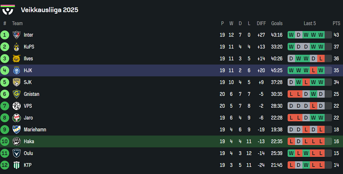
Task: Click the Oulu club logo
Action: pyautogui.click(x=16, y=153)
